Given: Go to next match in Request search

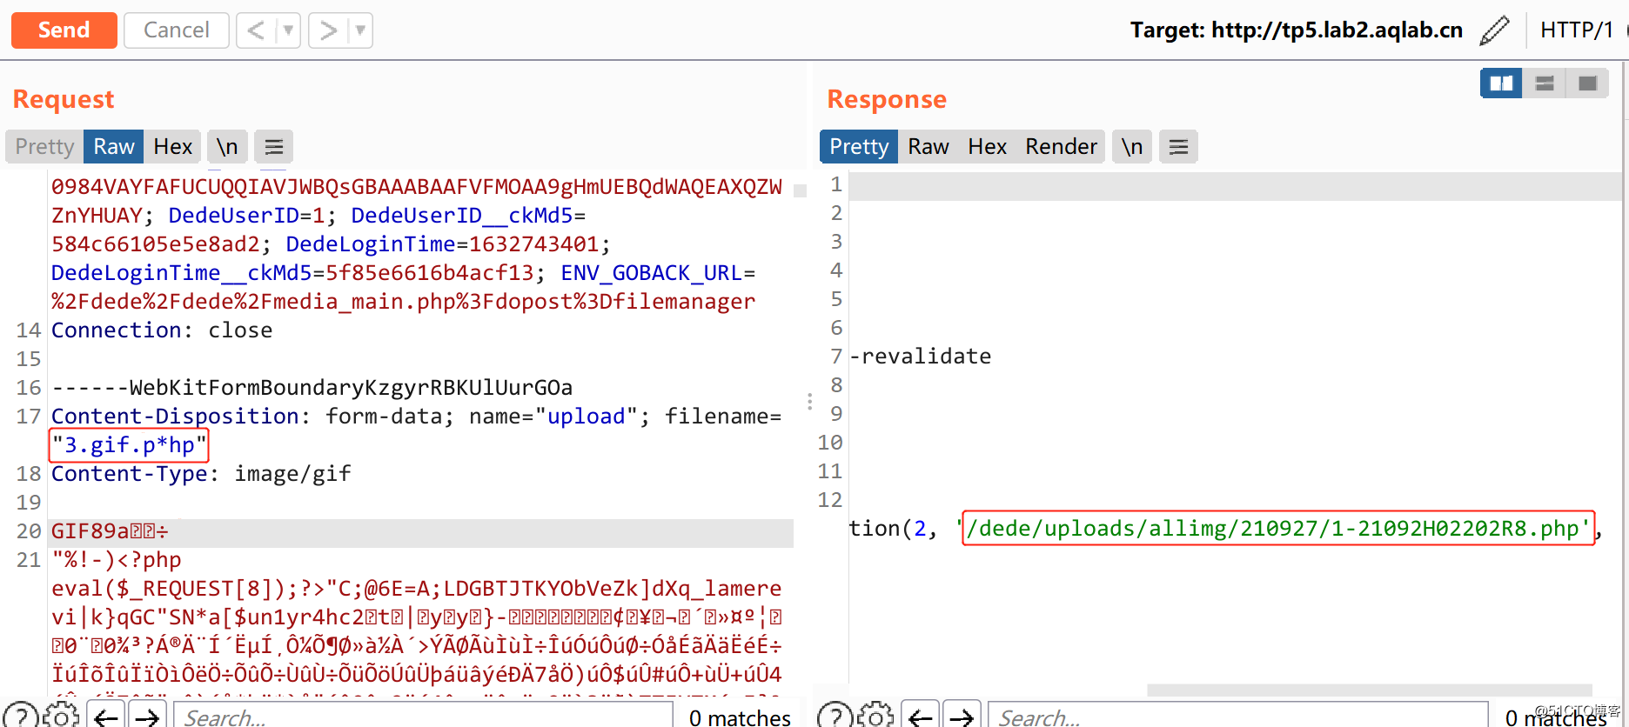Looking at the screenshot, I should 146,717.
